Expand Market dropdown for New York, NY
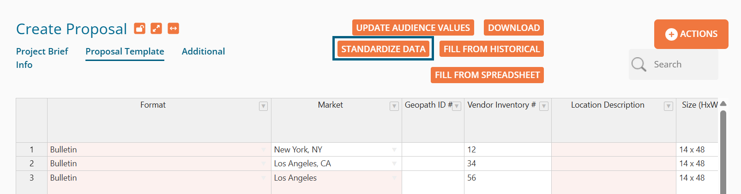This screenshot has width=741, height=194. click(x=394, y=150)
